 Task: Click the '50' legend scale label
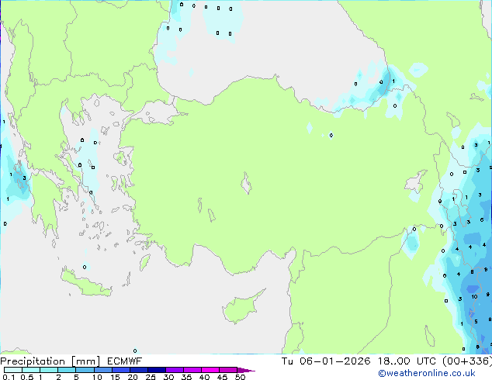240,377
